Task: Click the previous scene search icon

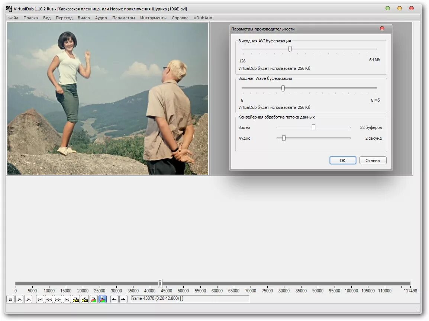Action: click(94, 299)
